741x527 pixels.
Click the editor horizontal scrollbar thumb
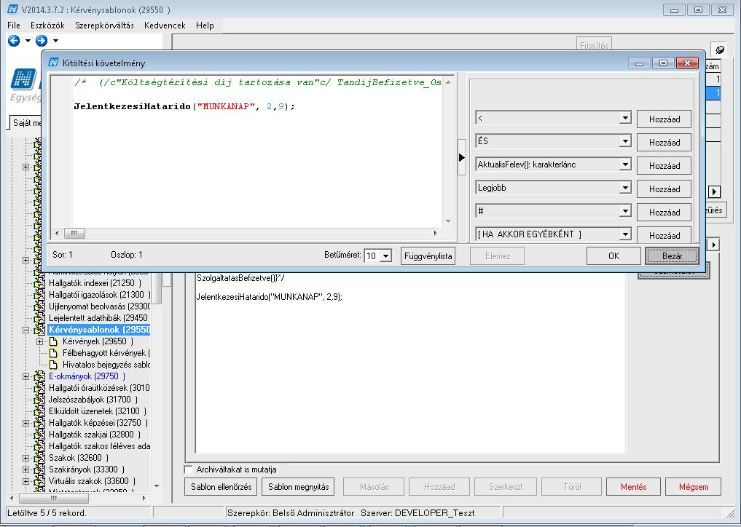click(74, 233)
